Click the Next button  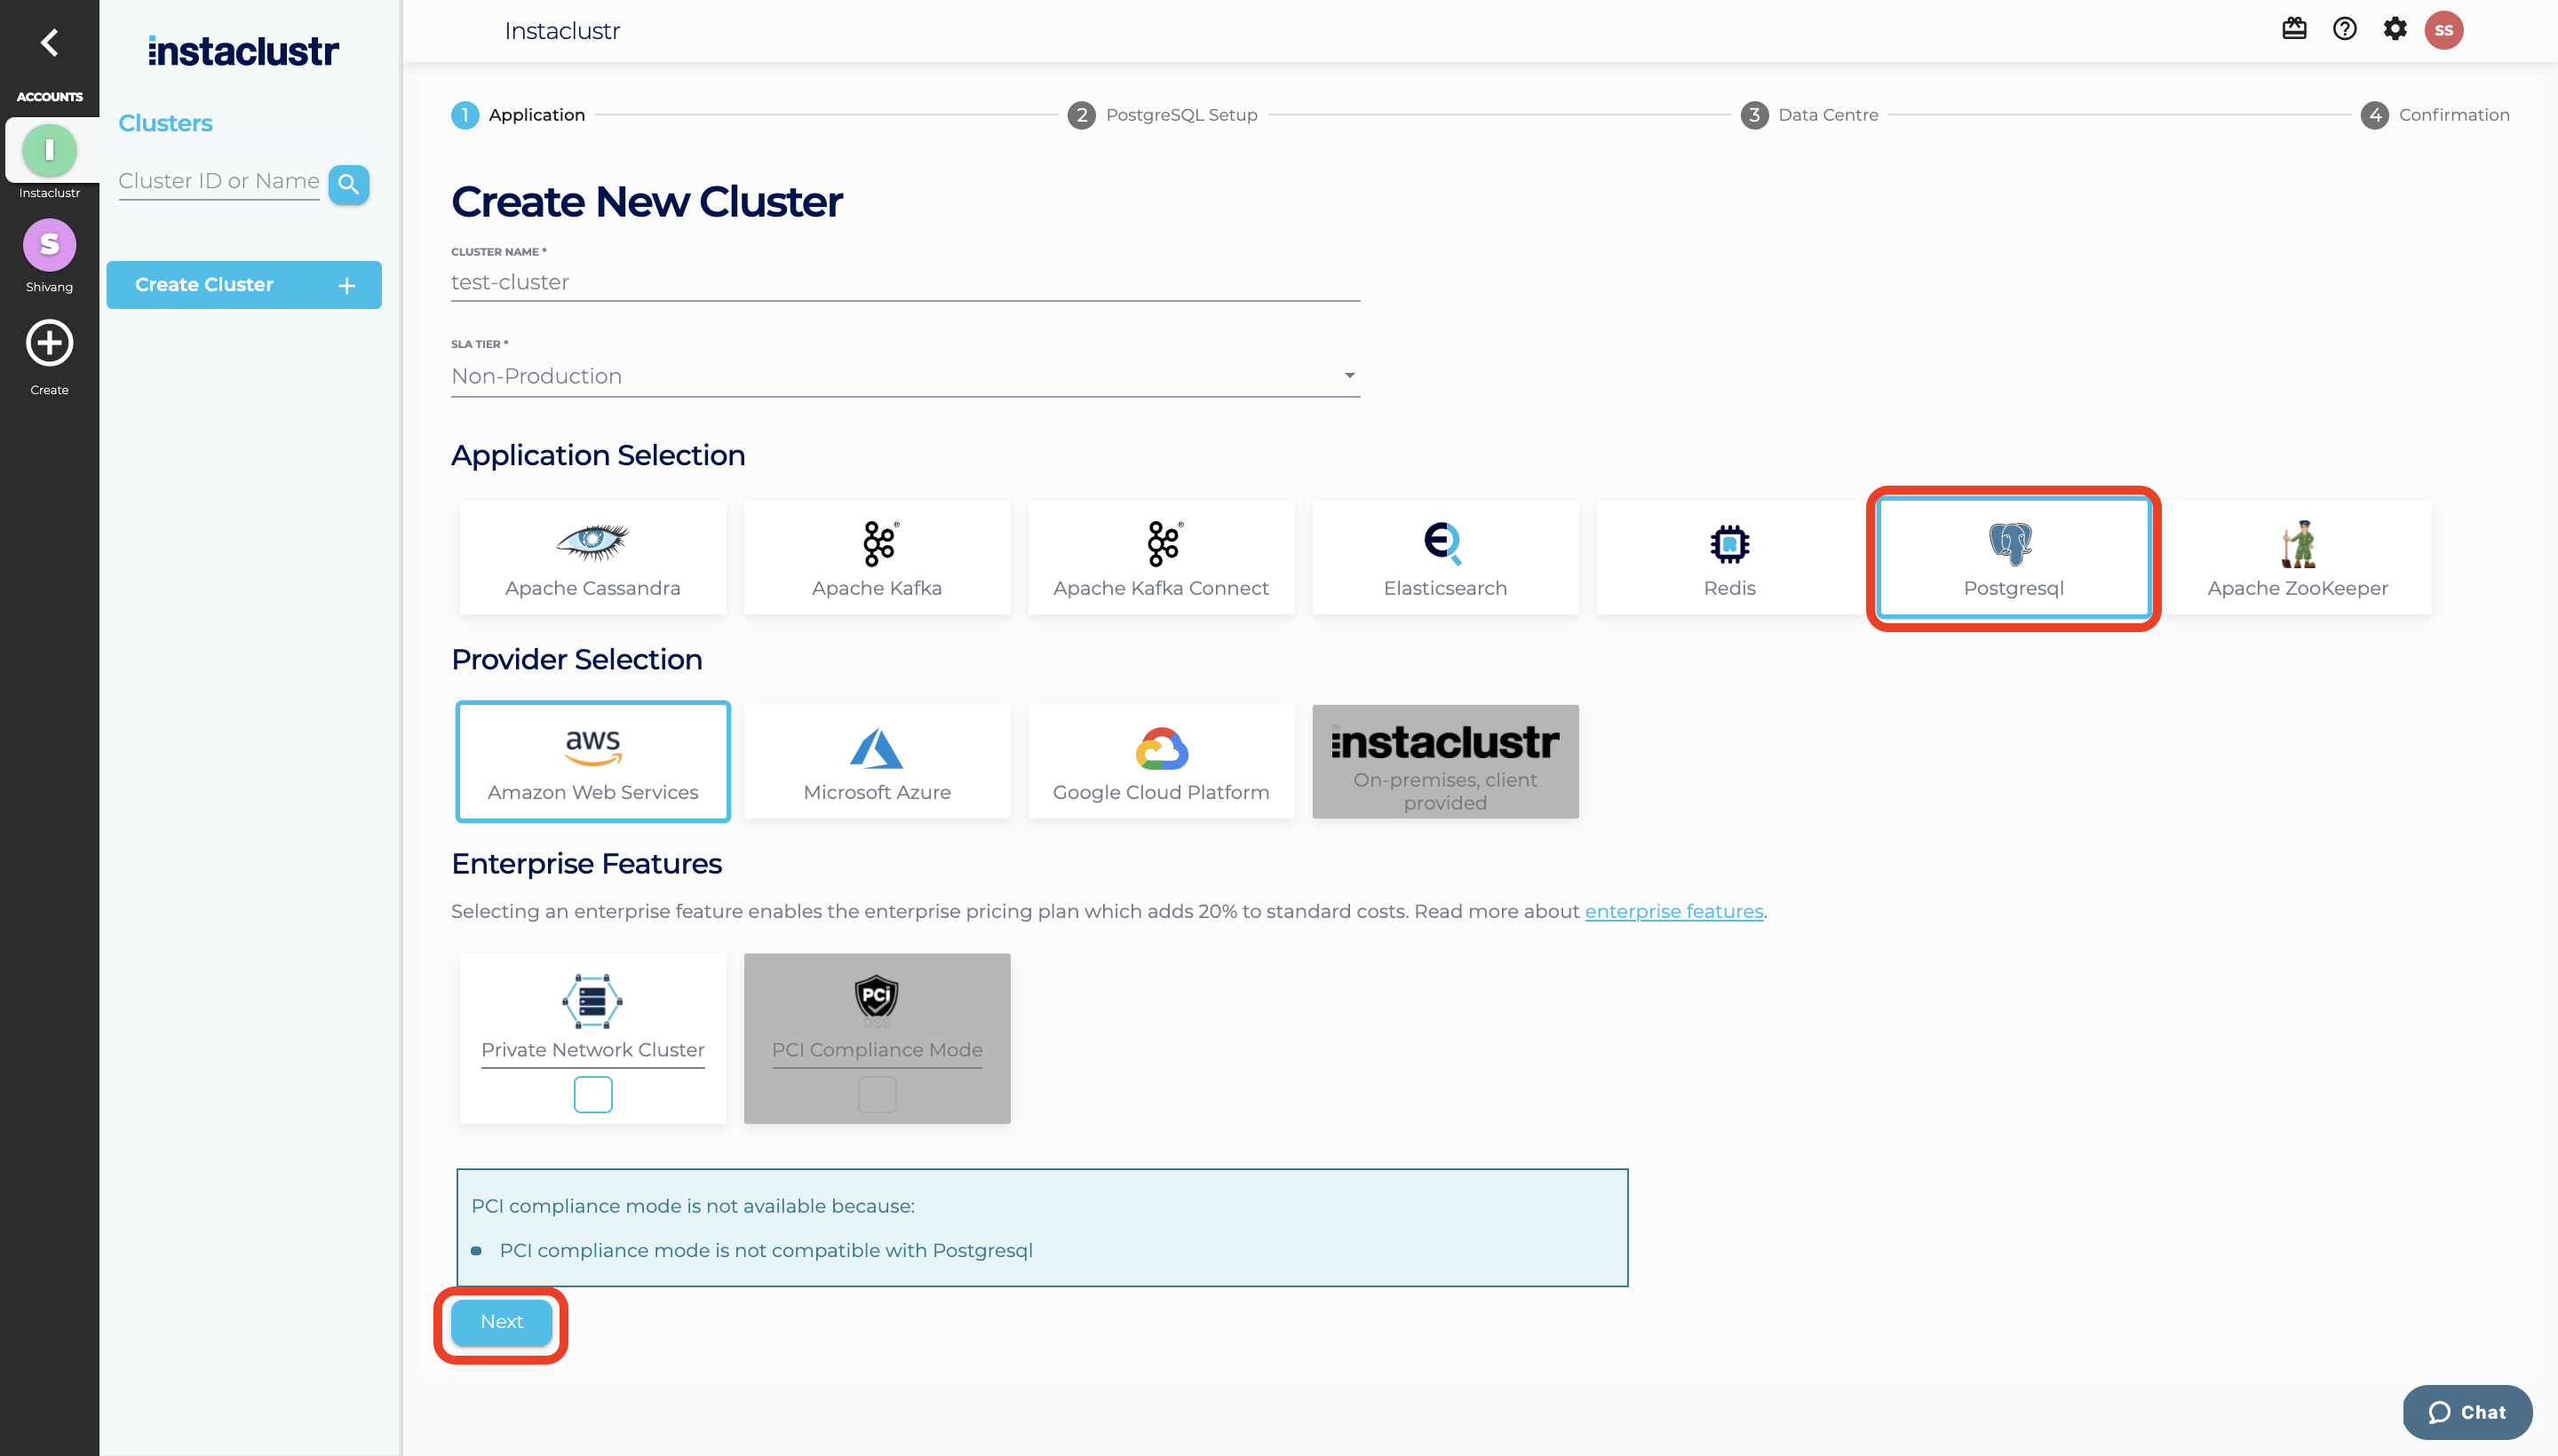coord(501,1321)
